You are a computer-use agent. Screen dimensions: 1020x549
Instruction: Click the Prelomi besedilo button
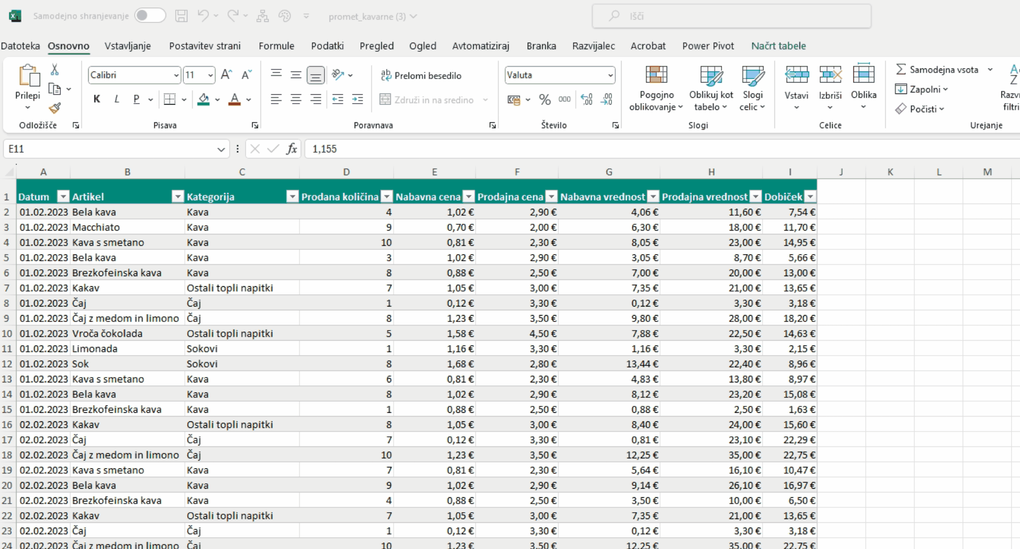(421, 75)
